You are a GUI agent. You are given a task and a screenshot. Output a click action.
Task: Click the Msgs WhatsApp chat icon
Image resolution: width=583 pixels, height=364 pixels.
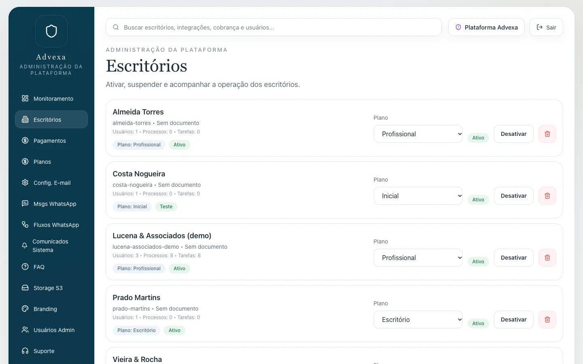(25, 203)
